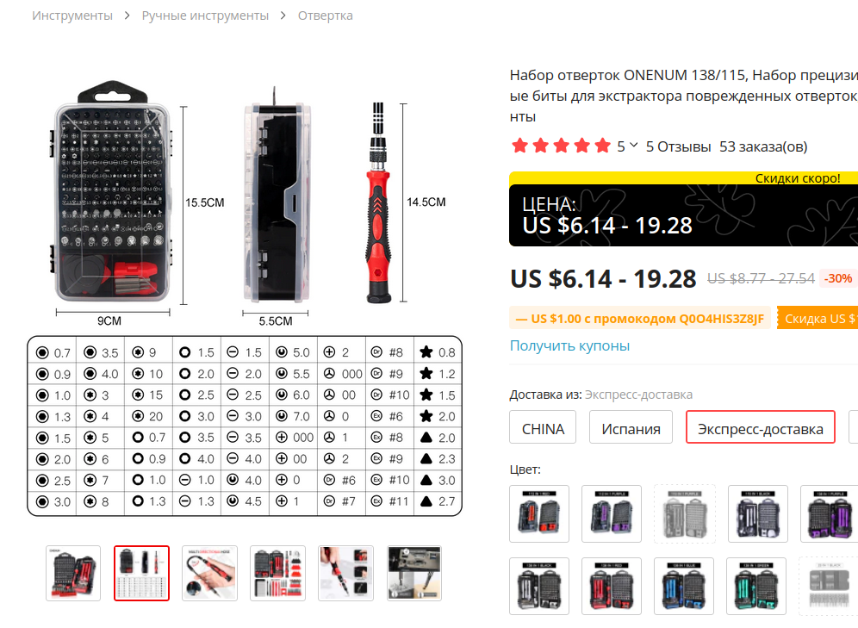Click the orange Скидка US $ badge
The image size is (858, 628).
tap(817, 319)
